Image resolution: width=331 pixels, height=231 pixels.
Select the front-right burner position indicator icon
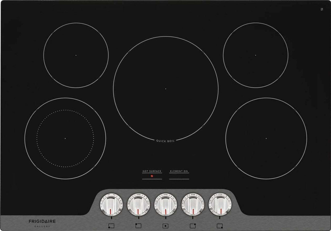(x=220, y=226)
